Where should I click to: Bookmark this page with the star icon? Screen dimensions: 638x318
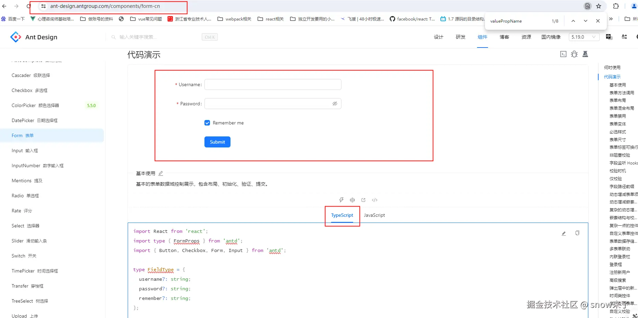(599, 6)
